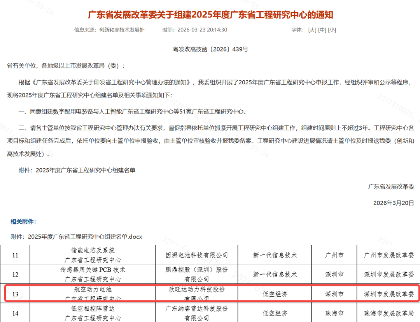
Task: Click 广州市发展改革委 cell in row 11
Action: click(388, 255)
